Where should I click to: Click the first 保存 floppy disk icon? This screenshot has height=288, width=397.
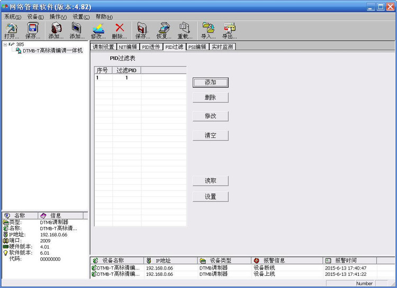point(33,31)
